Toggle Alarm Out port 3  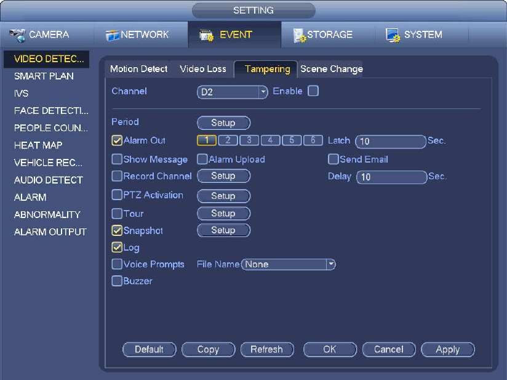pos(249,140)
